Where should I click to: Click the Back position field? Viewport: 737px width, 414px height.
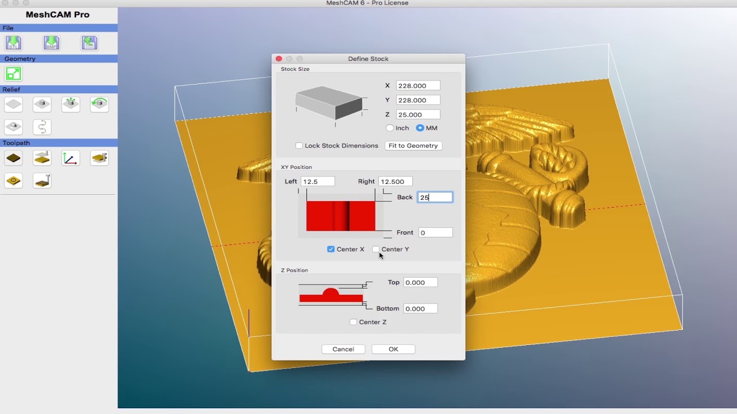(x=435, y=197)
